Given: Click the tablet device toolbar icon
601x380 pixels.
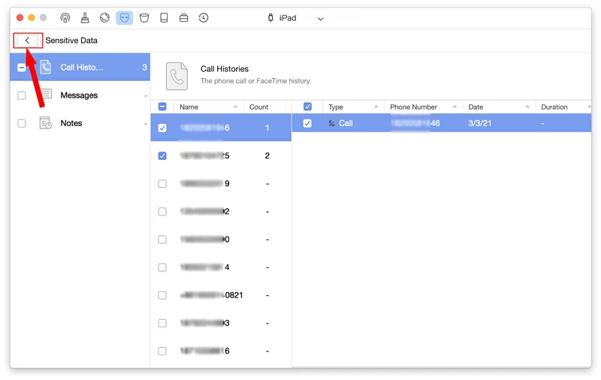Looking at the screenshot, I should coord(164,18).
